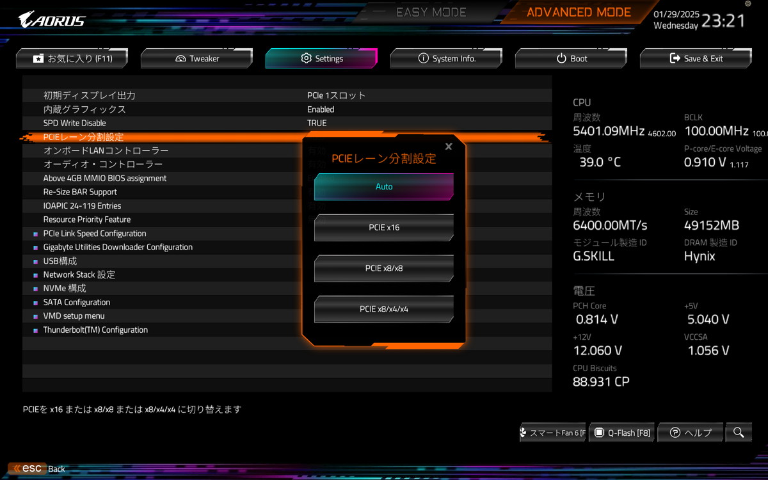Switch to EASY MODE
768x480 pixels.
point(431,12)
